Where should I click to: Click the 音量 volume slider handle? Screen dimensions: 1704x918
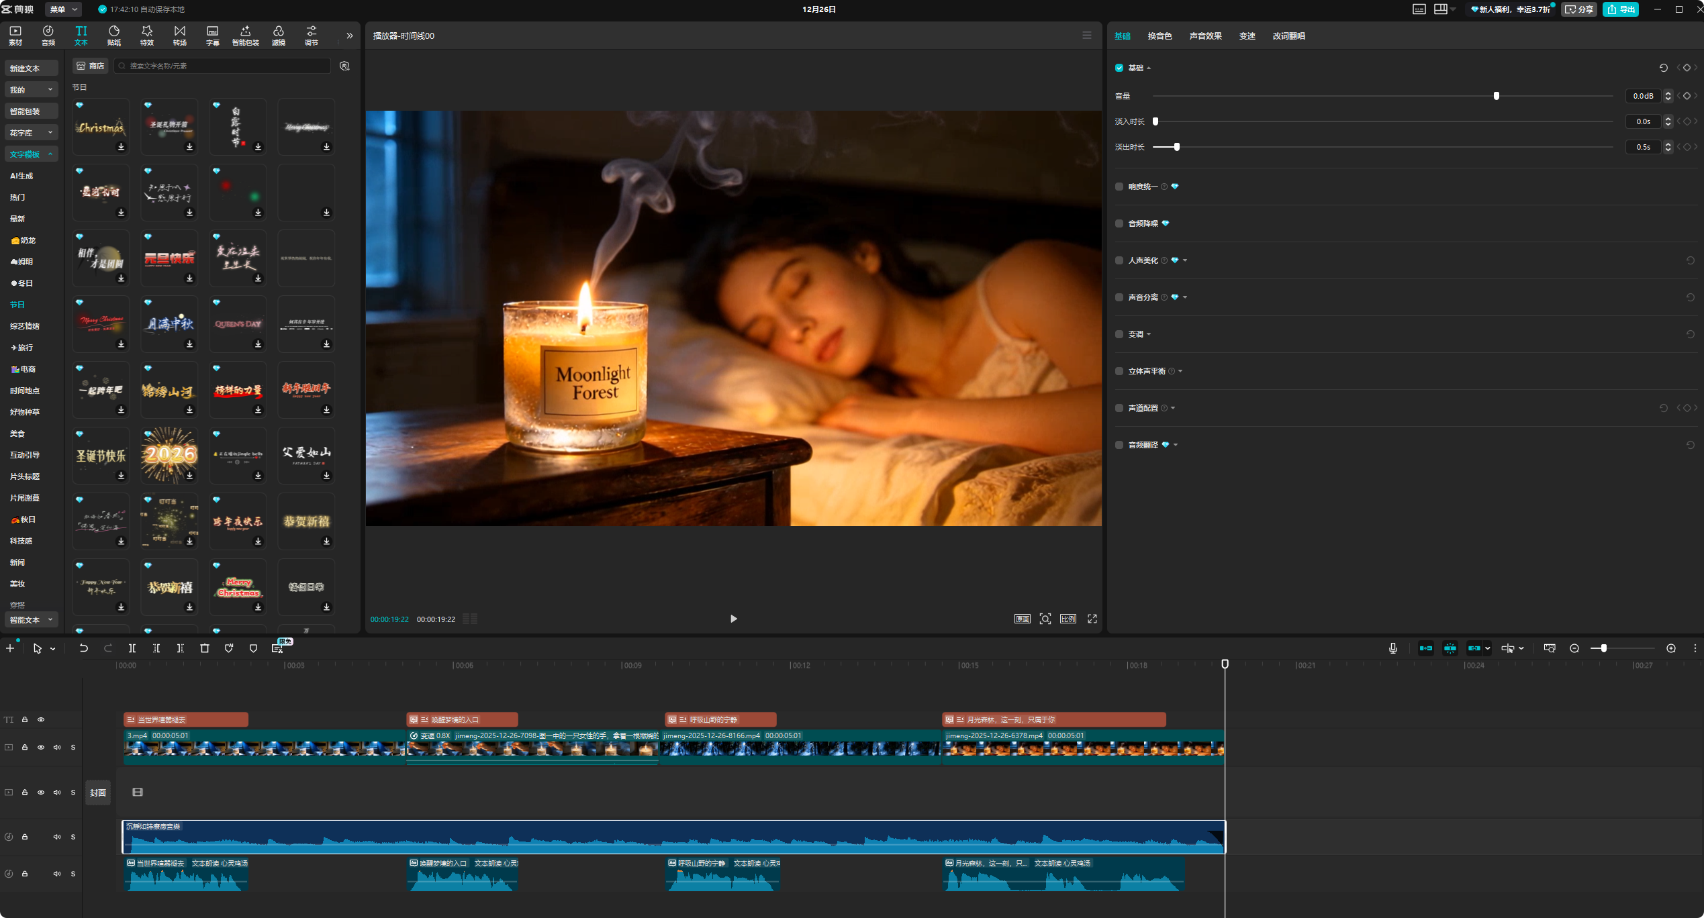coord(1497,96)
